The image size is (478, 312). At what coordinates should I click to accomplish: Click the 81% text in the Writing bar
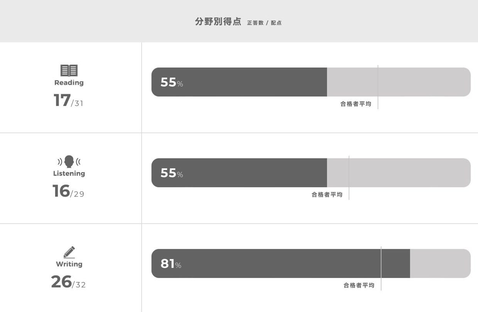(x=171, y=264)
